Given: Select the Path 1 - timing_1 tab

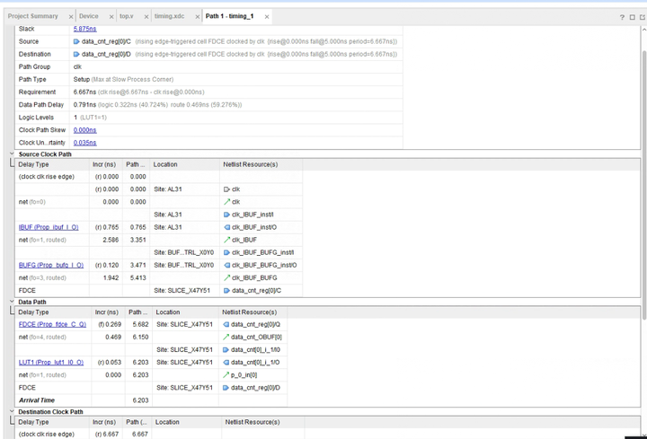Looking at the screenshot, I should tap(229, 16).
